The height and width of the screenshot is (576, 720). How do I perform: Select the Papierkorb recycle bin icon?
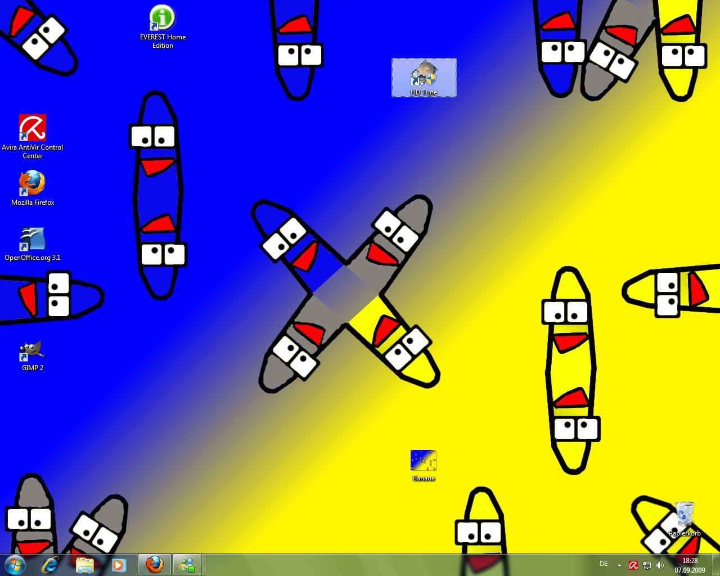click(x=685, y=515)
